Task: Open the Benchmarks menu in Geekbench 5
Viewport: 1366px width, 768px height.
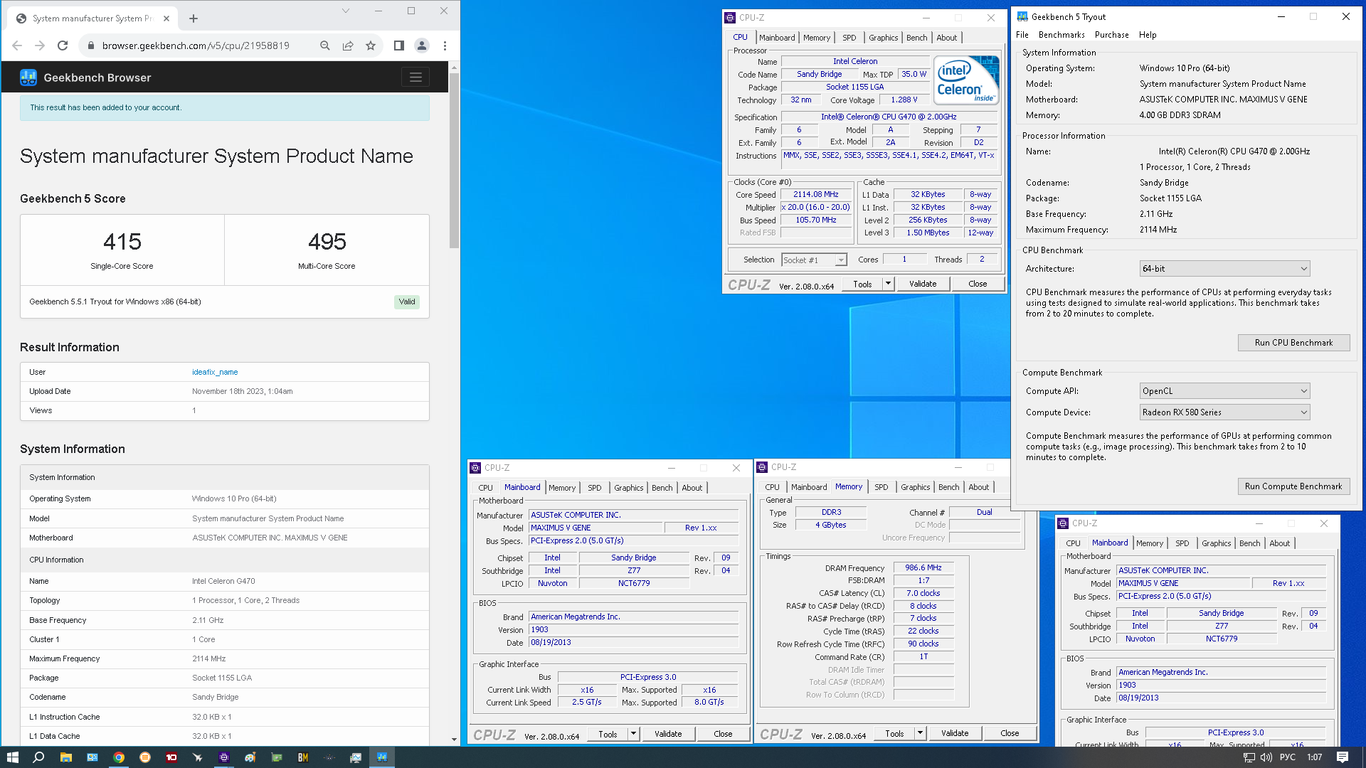Action: (x=1061, y=35)
